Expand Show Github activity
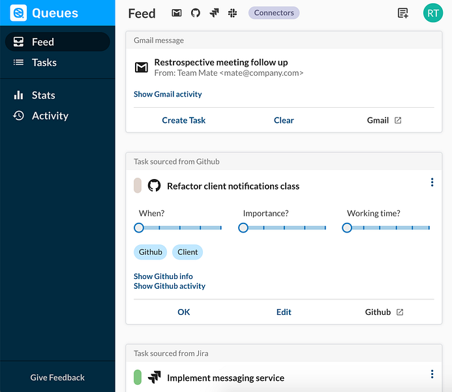Screen dimensions: 452x392 (170, 286)
